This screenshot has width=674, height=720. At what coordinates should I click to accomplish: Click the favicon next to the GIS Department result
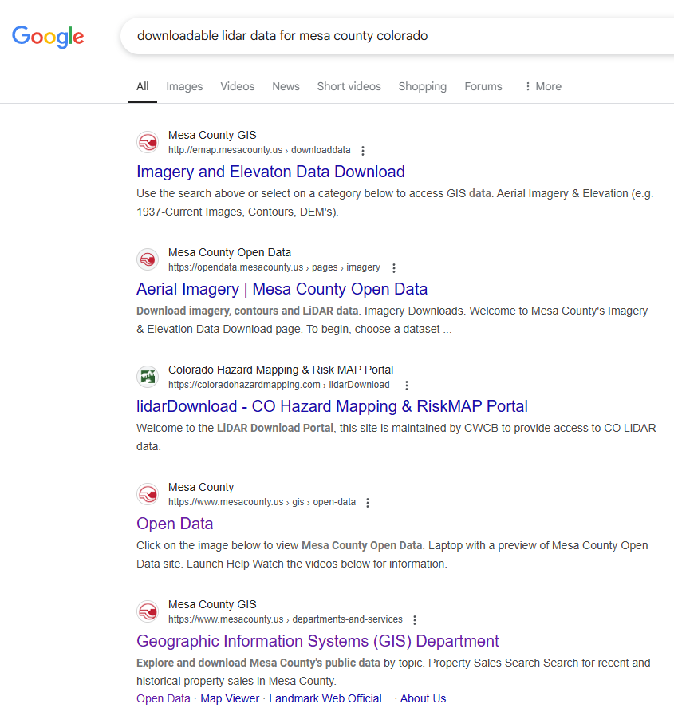148,611
